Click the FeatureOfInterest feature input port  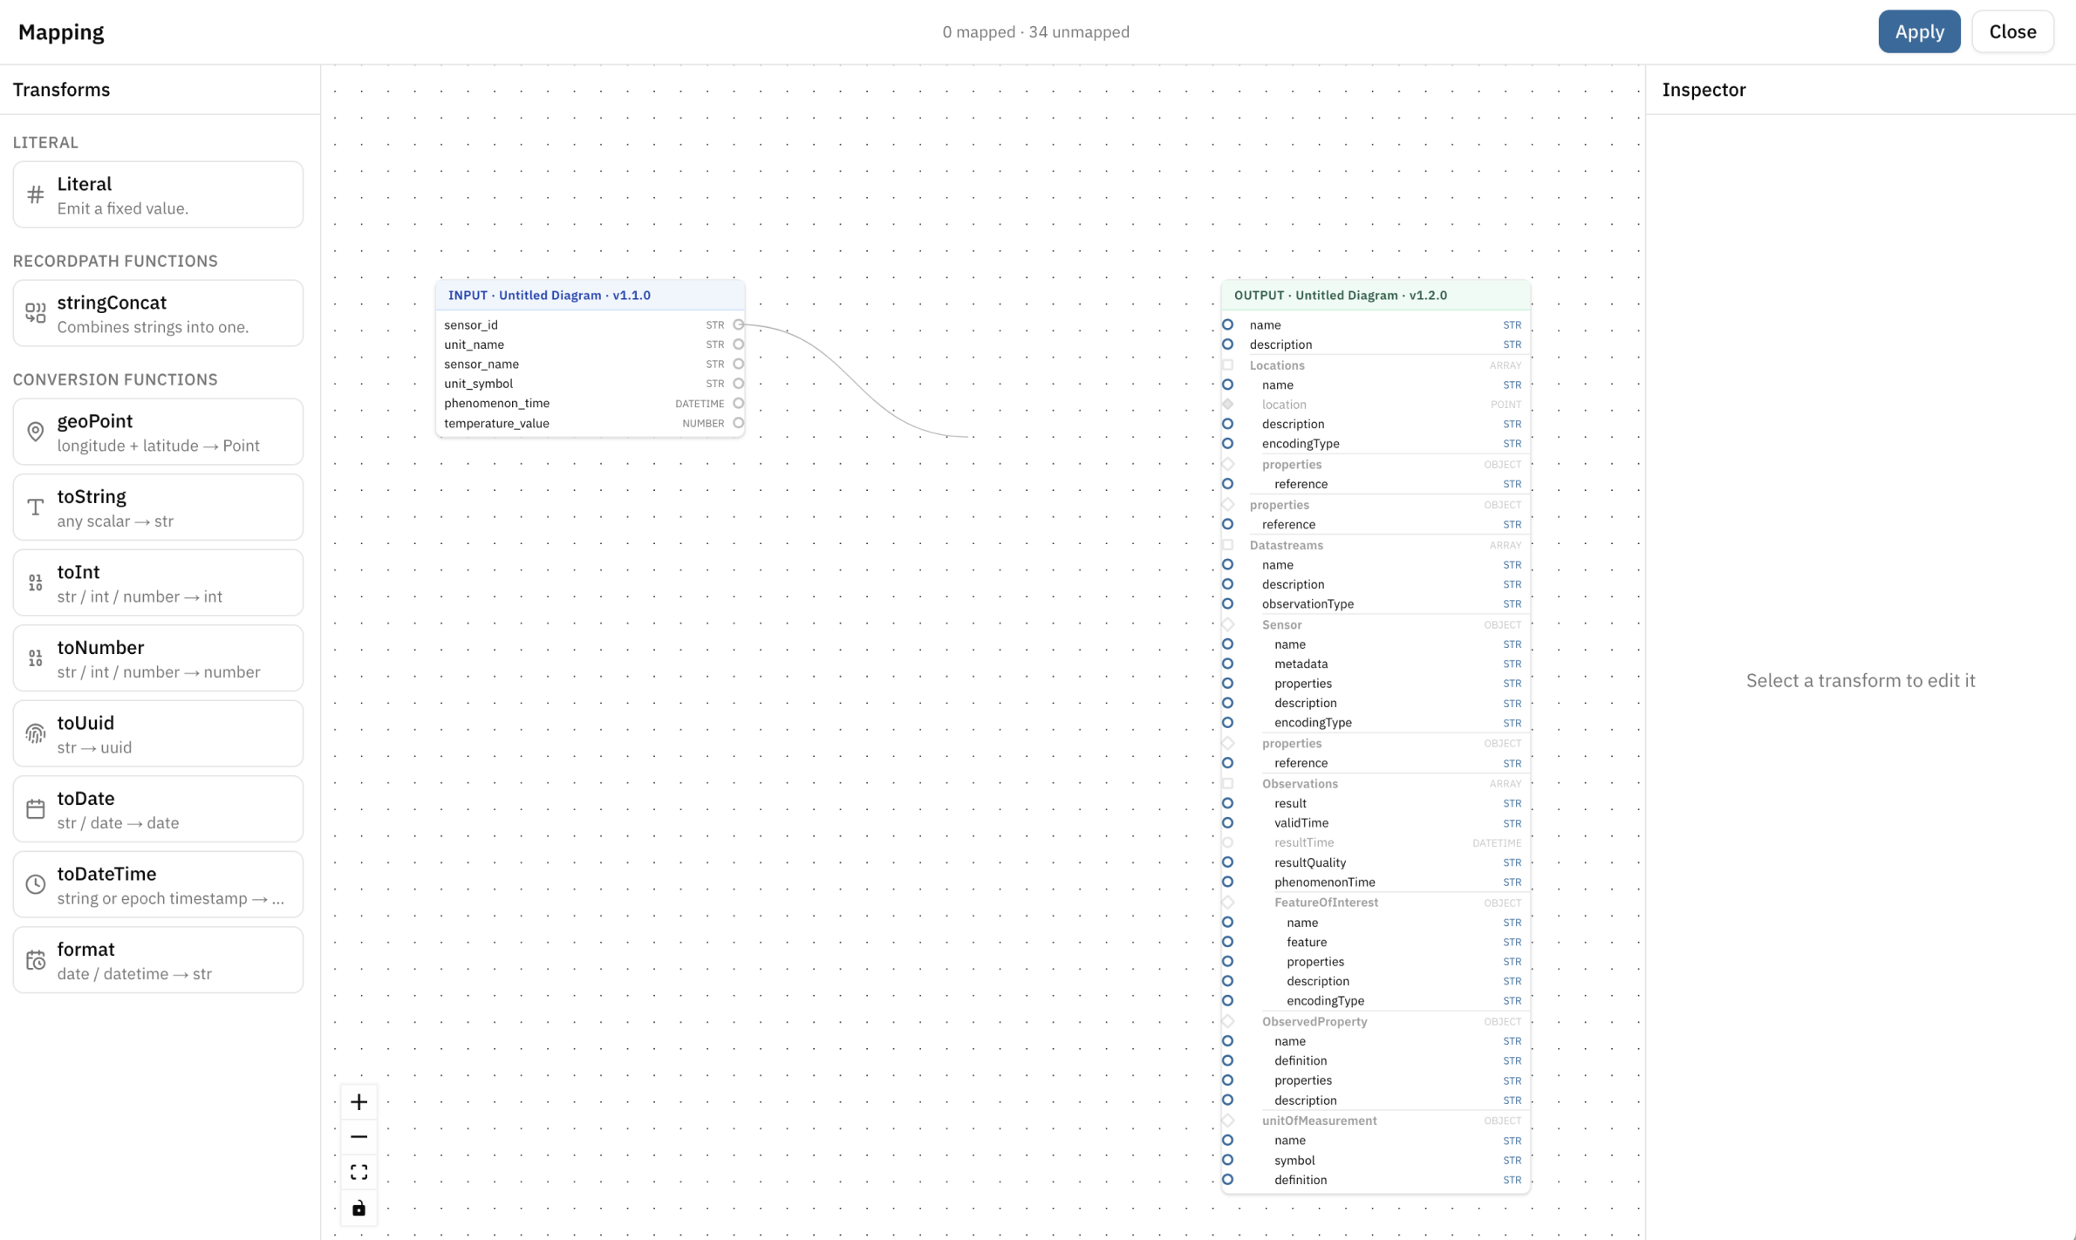(1227, 943)
